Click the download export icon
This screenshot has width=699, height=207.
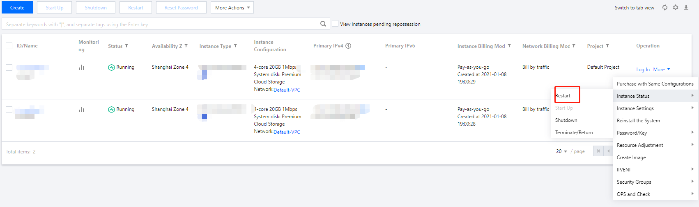point(686,7)
